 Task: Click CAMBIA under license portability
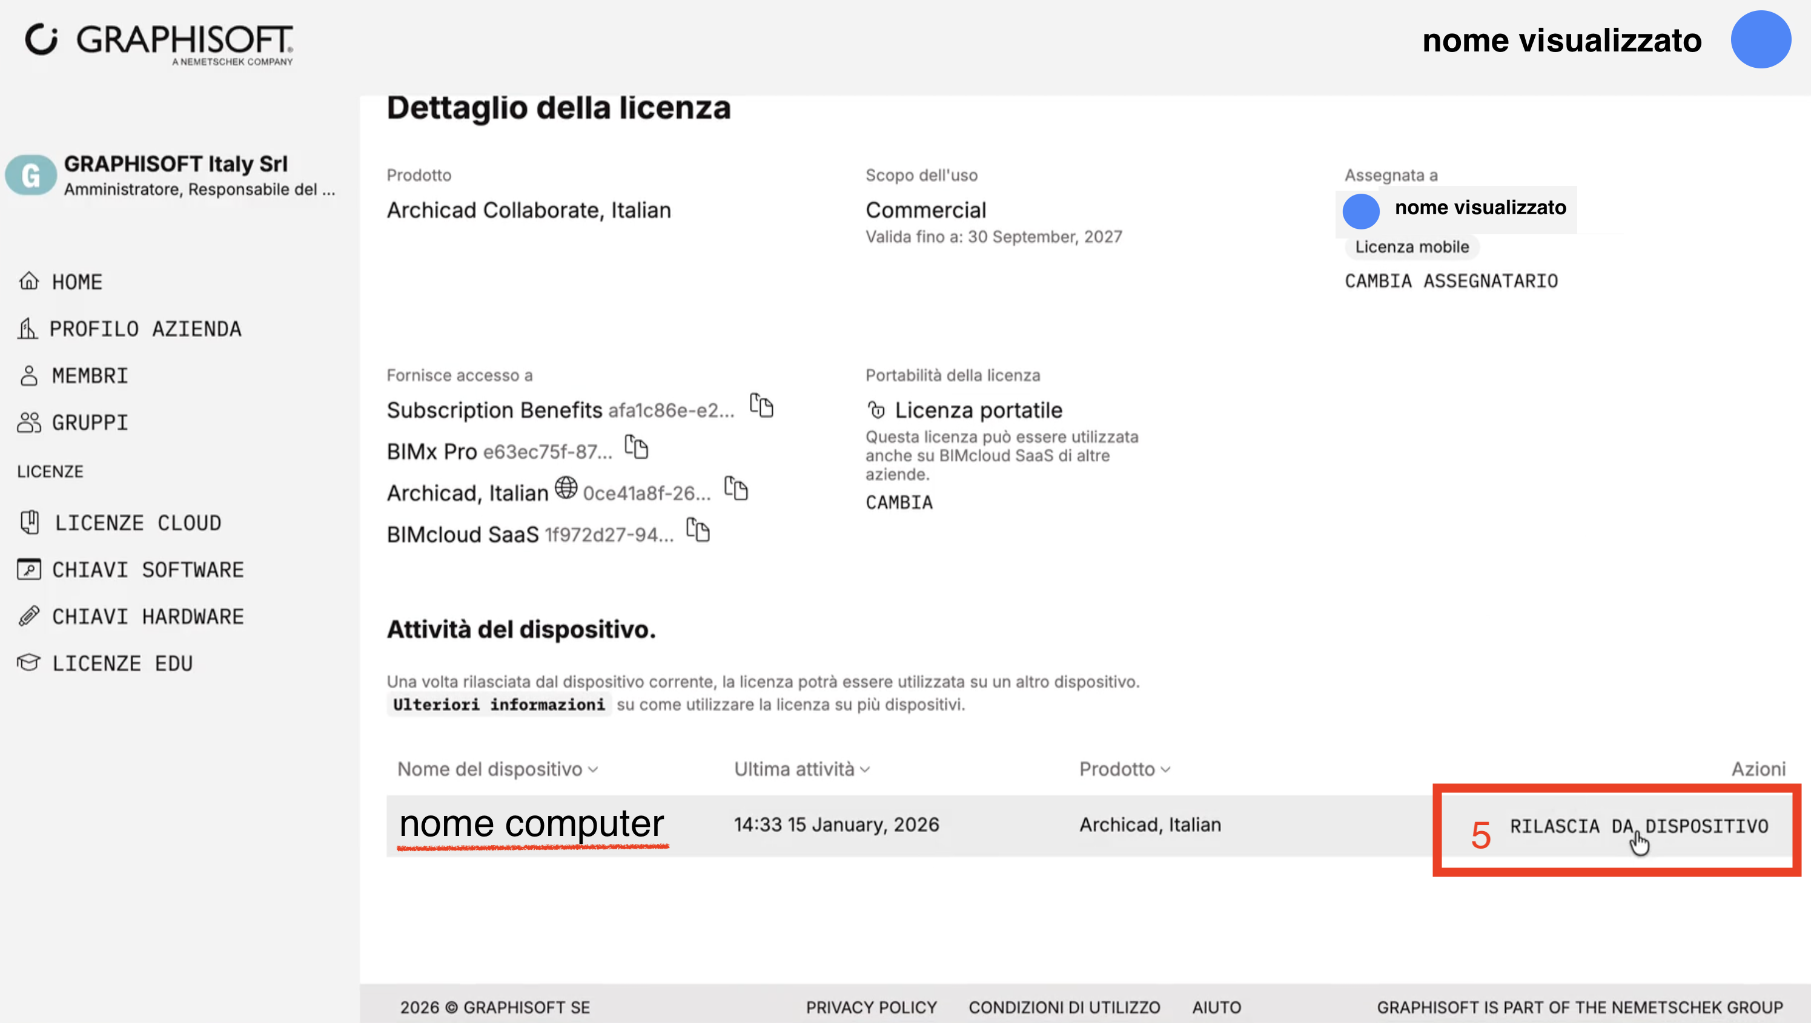tap(899, 502)
